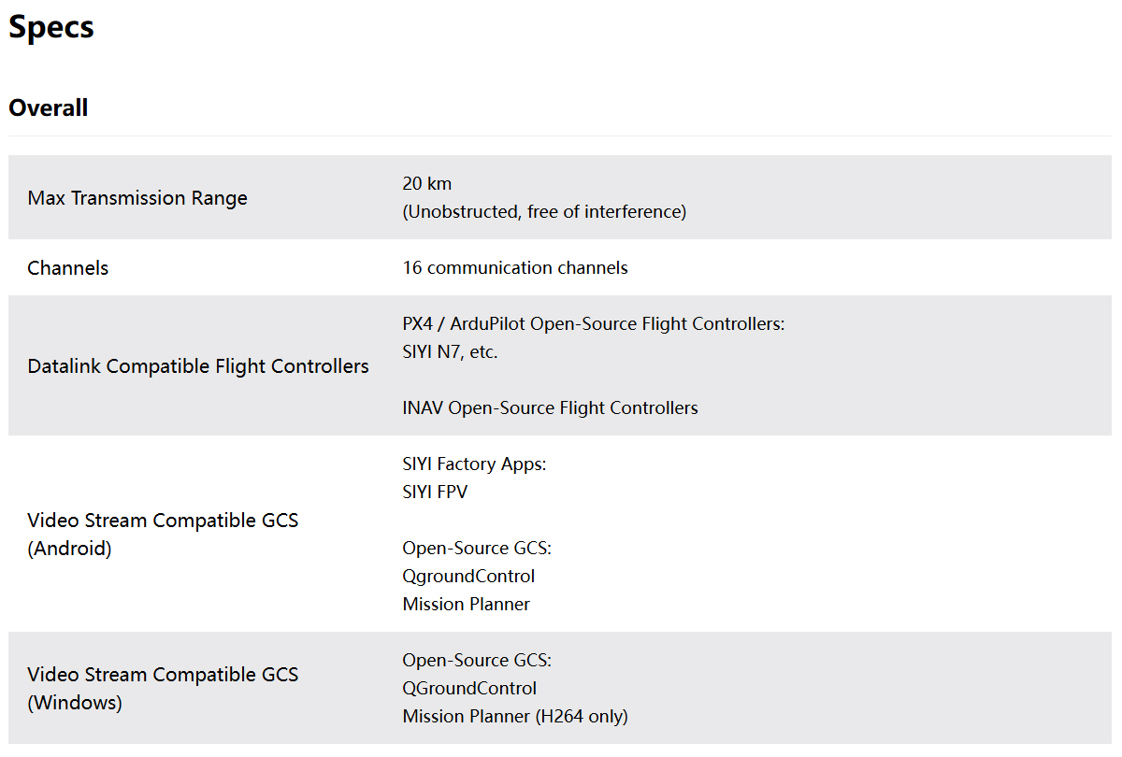The height and width of the screenshot is (757, 1122).
Task: Click the SIYI FPV app name
Action: [x=435, y=492]
